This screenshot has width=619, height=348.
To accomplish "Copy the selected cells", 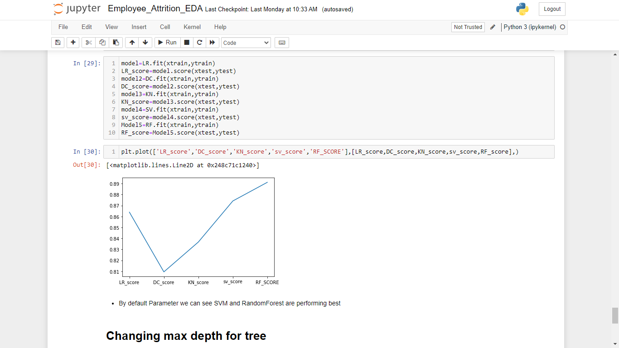I will (102, 42).
